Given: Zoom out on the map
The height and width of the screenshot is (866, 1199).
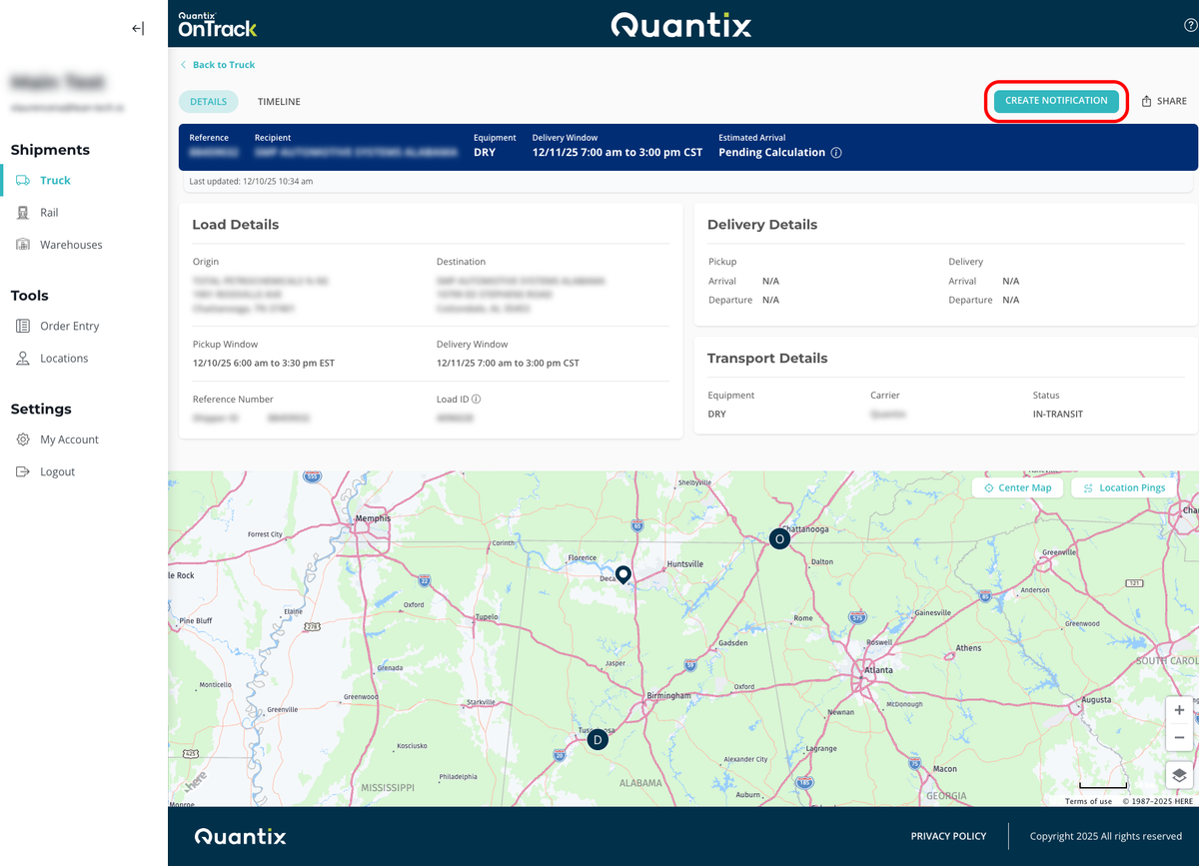Looking at the screenshot, I should [x=1179, y=737].
